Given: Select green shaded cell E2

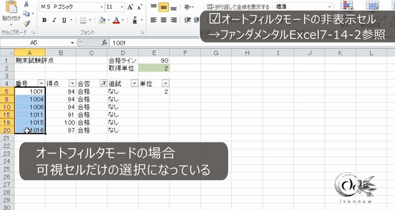Looking at the screenshot, I should [154, 68].
